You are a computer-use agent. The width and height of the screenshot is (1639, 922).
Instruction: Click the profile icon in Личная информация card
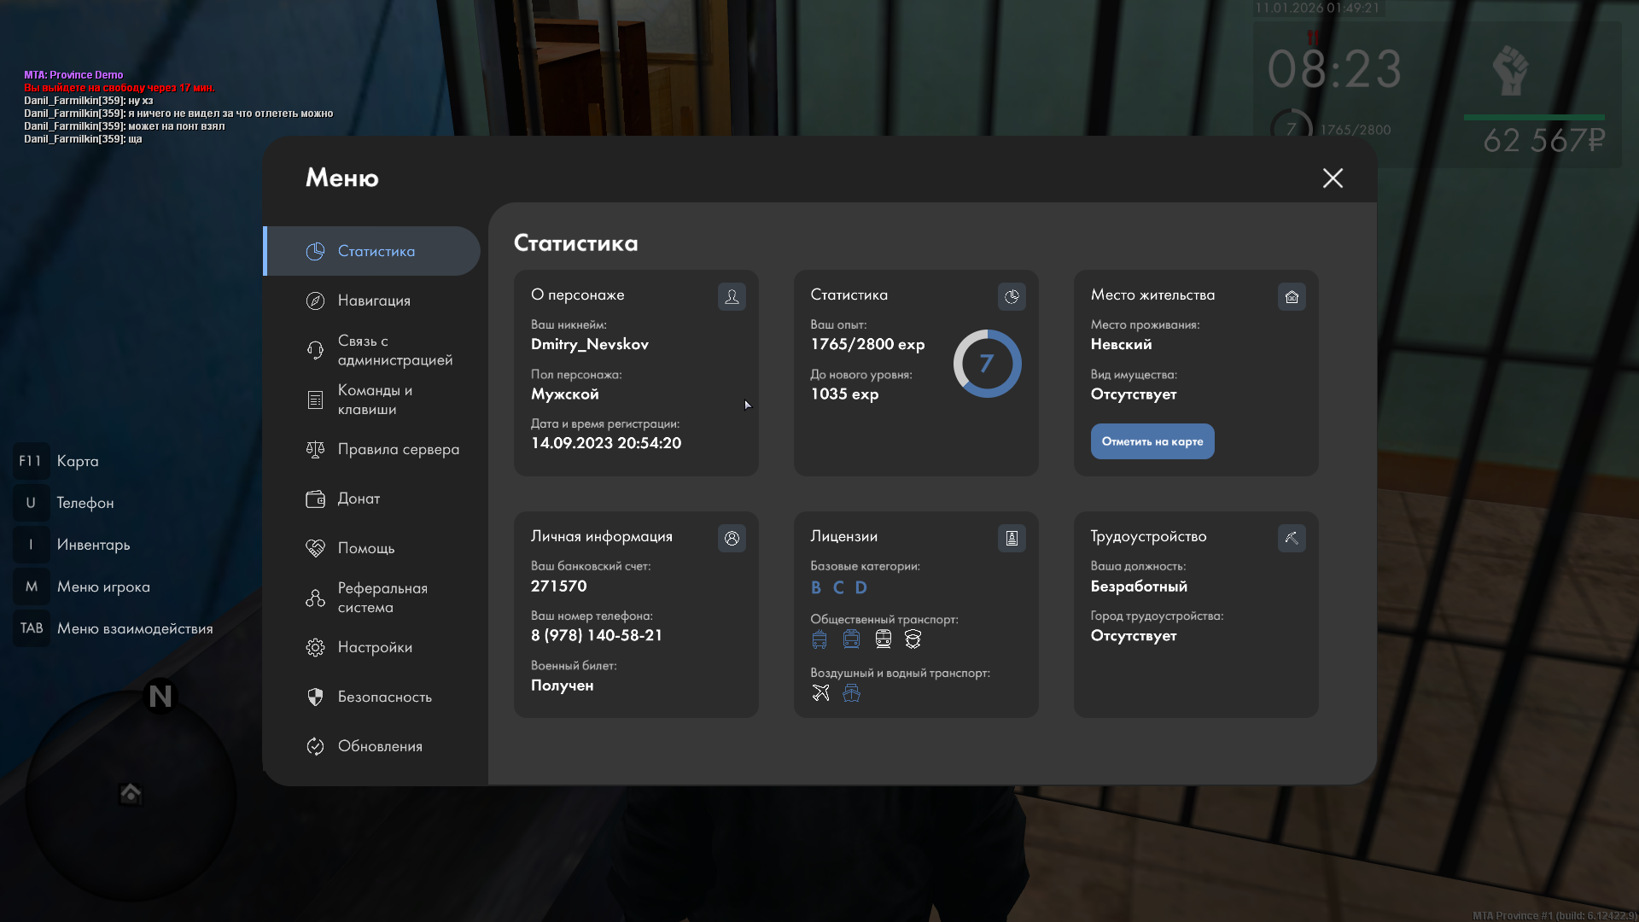click(732, 538)
